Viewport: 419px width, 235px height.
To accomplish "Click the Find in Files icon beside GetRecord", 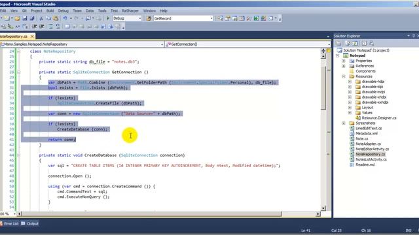I will (x=149, y=18).
